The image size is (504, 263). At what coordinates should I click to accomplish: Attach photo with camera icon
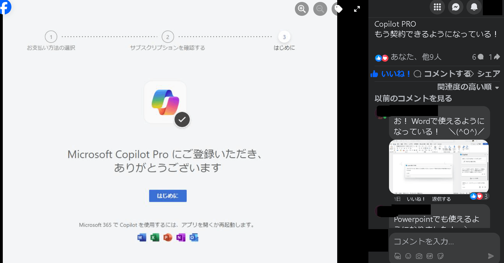(x=419, y=256)
